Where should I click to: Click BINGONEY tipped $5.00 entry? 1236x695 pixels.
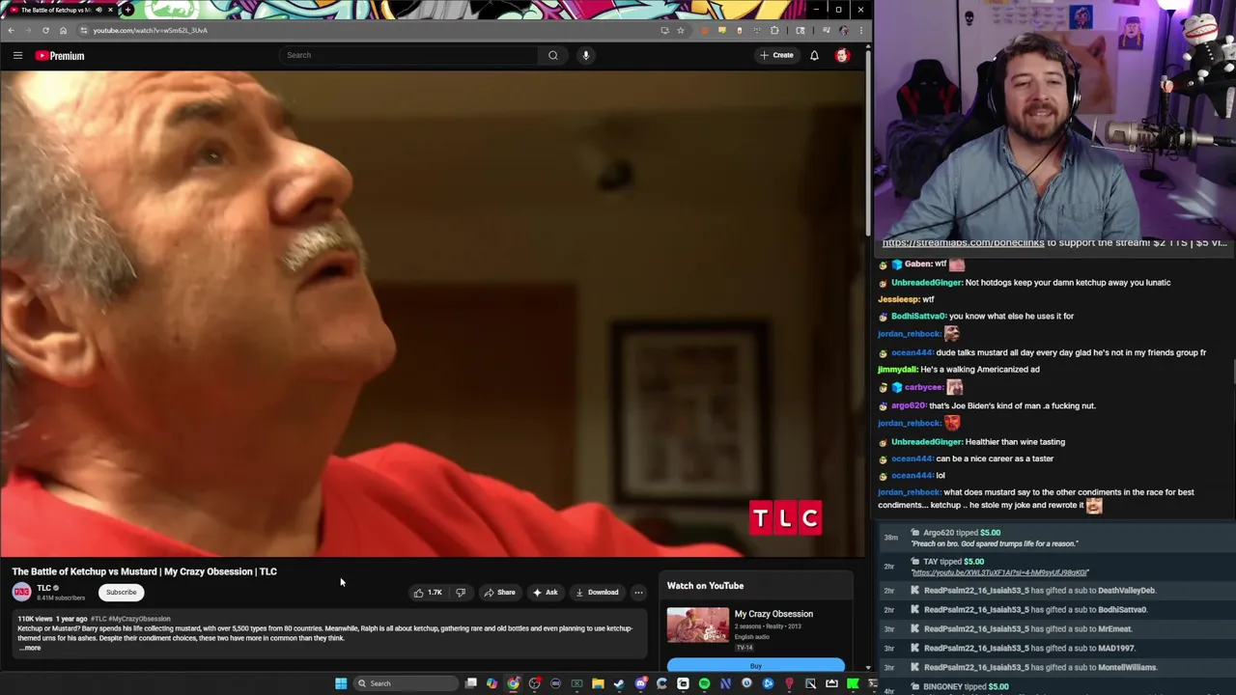pyautogui.click(x=1058, y=686)
